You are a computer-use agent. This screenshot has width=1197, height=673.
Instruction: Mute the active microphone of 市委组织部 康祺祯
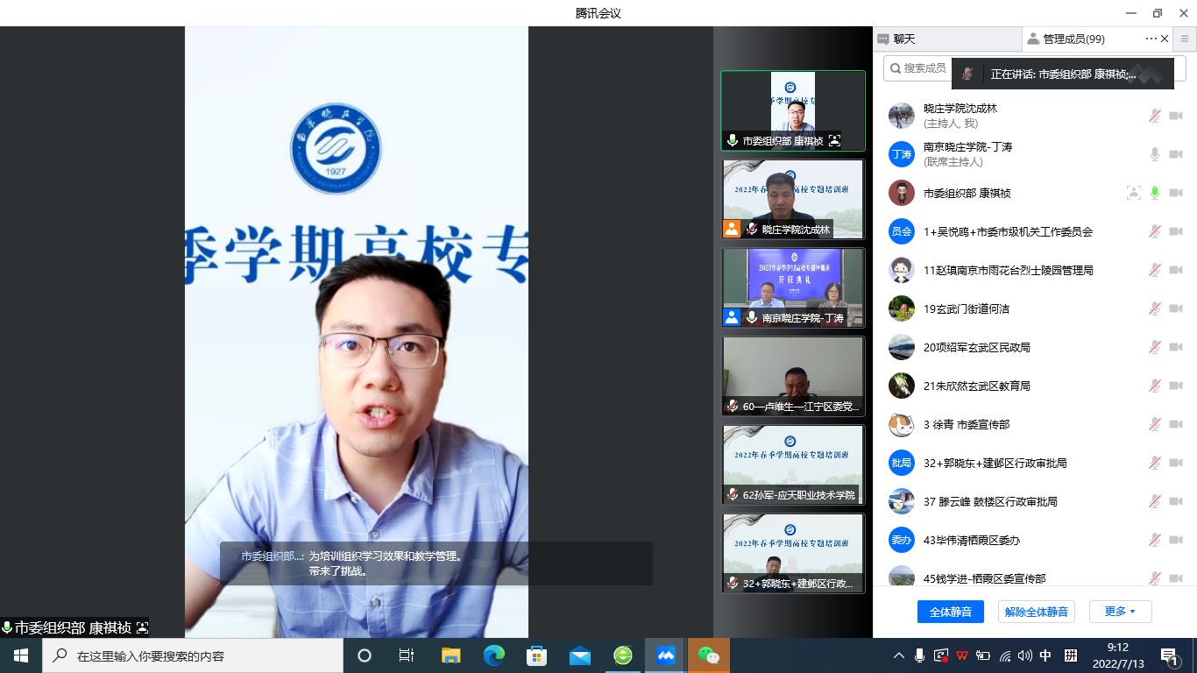1155,194
